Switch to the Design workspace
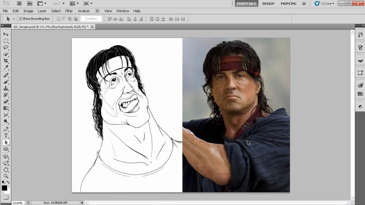Viewport: 365px width, 205px height. point(268,4)
